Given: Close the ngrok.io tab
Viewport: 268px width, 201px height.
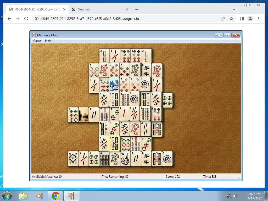Looking at the screenshot, I should point(64,9).
